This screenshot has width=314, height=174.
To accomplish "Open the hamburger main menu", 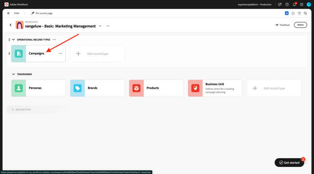I will tap(8, 13).
